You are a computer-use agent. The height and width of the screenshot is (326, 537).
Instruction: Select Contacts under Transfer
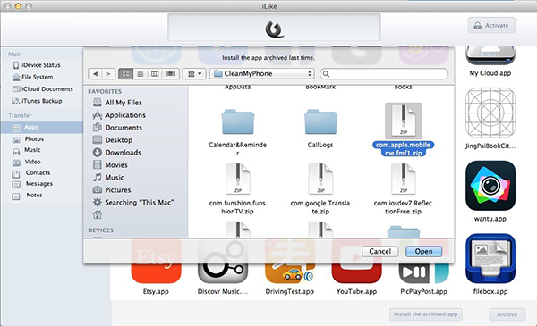(x=31, y=173)
